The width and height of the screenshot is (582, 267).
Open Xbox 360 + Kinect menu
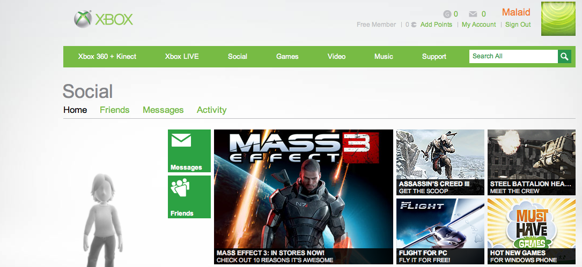[107, 56]
